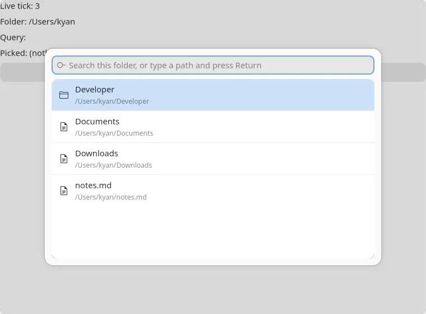The width and height of the screenshot is (426, 314).
Task: Click the /Users/kyan/Documents path text
Action: coord(114,133)
